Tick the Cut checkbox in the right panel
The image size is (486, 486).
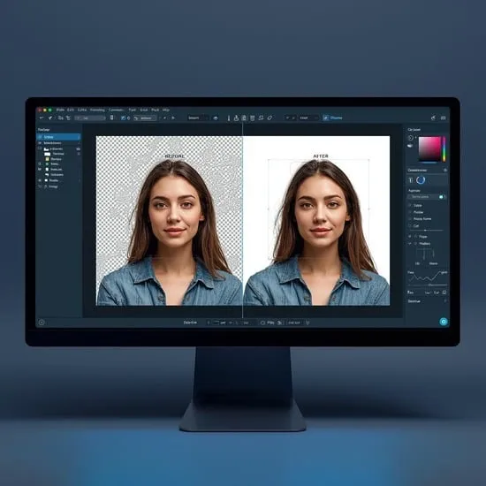410,226
